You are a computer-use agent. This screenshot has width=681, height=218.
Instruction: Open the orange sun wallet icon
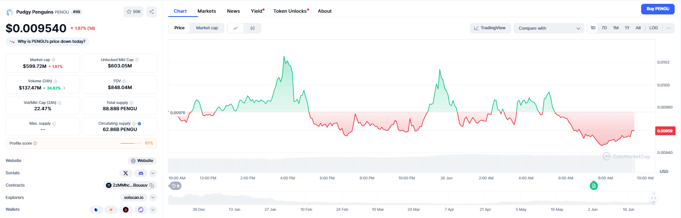click(111, 210)
